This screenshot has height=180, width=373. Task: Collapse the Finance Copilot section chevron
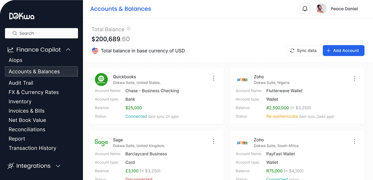[68, 50]
